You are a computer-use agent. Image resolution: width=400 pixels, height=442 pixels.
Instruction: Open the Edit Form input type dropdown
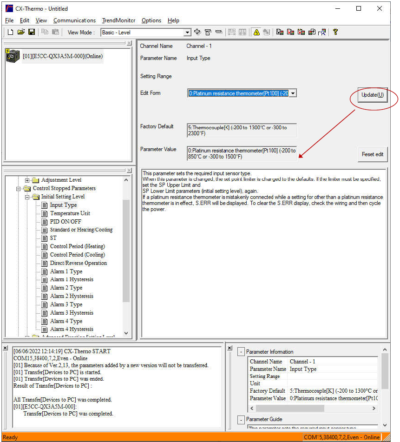click(293, 93)
